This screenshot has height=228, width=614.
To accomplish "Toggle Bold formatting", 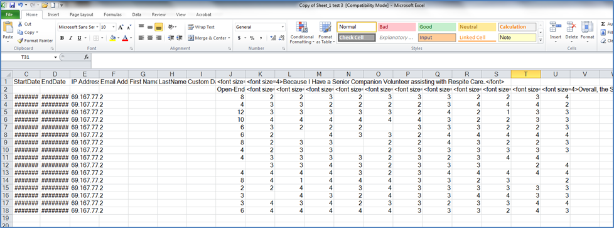I will coord(62,38).
